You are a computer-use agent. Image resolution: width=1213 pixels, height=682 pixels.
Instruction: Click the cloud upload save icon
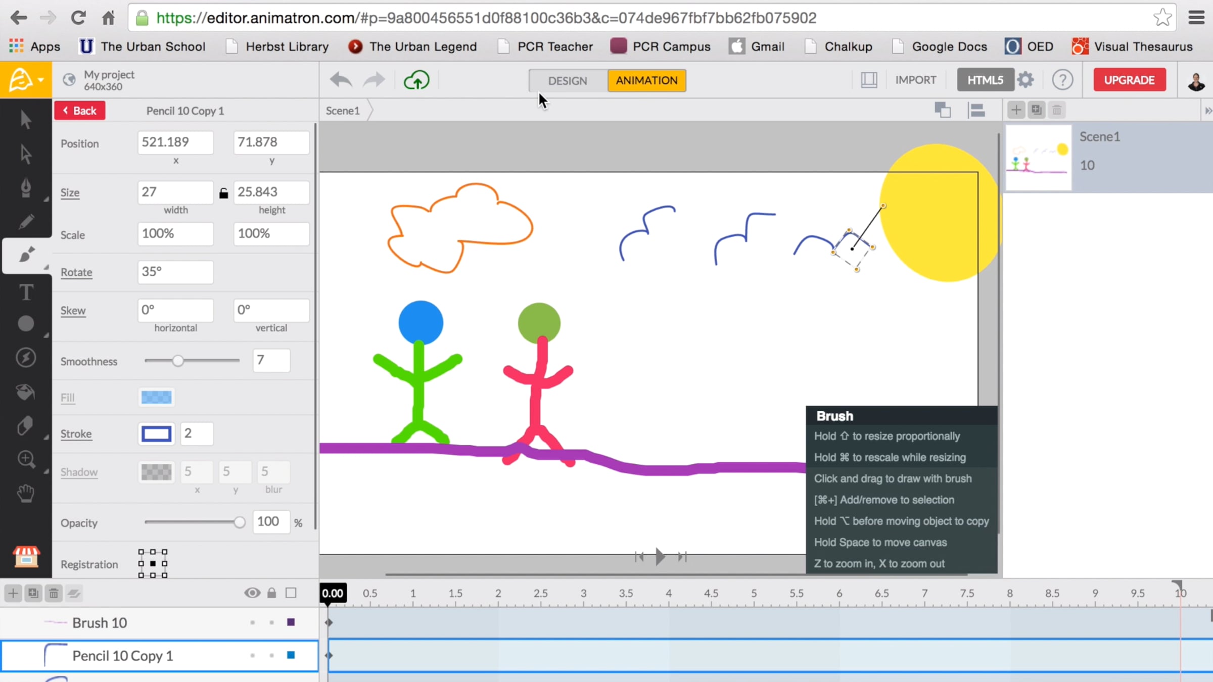pyautogui.click(x=416, y=80)
